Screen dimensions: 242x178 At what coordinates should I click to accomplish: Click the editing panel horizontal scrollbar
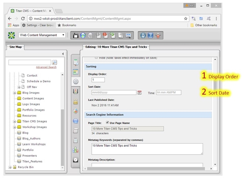tap(146, 169)
